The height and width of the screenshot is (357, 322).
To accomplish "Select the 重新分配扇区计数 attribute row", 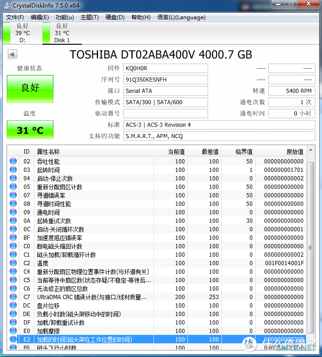I will [157, 187].
